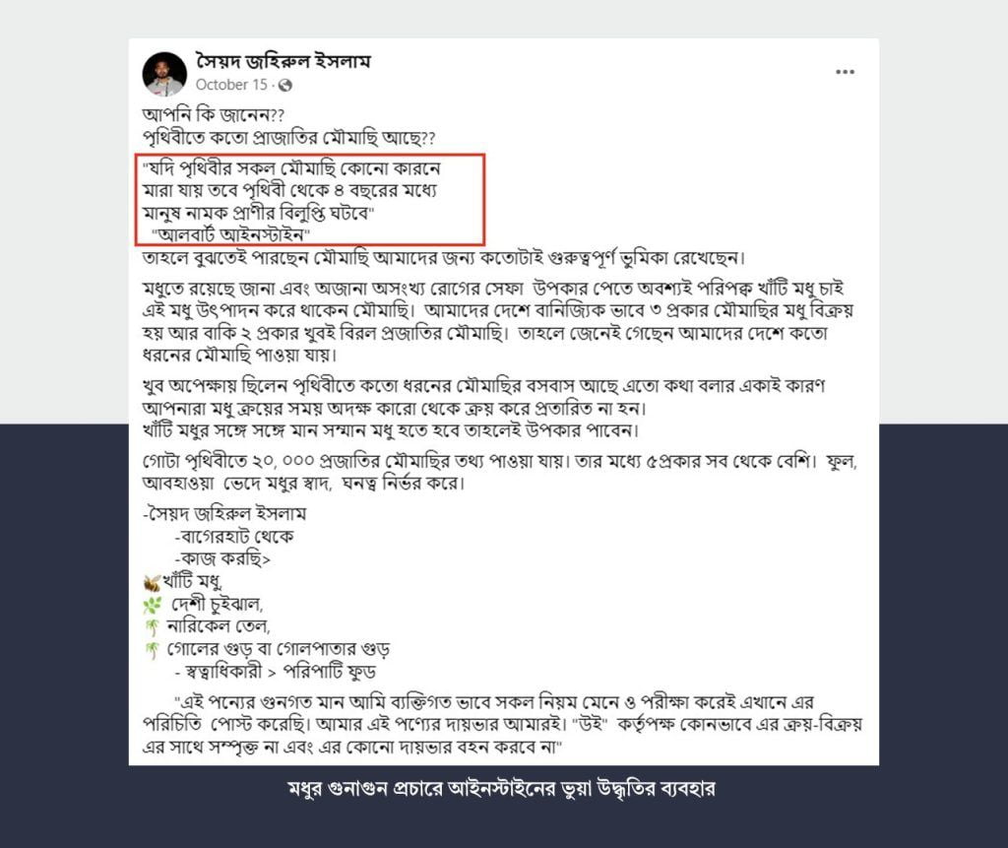
Task: Click the disclaimer paragraph mentioning "উই" কর্তৃপক্ষ
Action: coord(502,725)
